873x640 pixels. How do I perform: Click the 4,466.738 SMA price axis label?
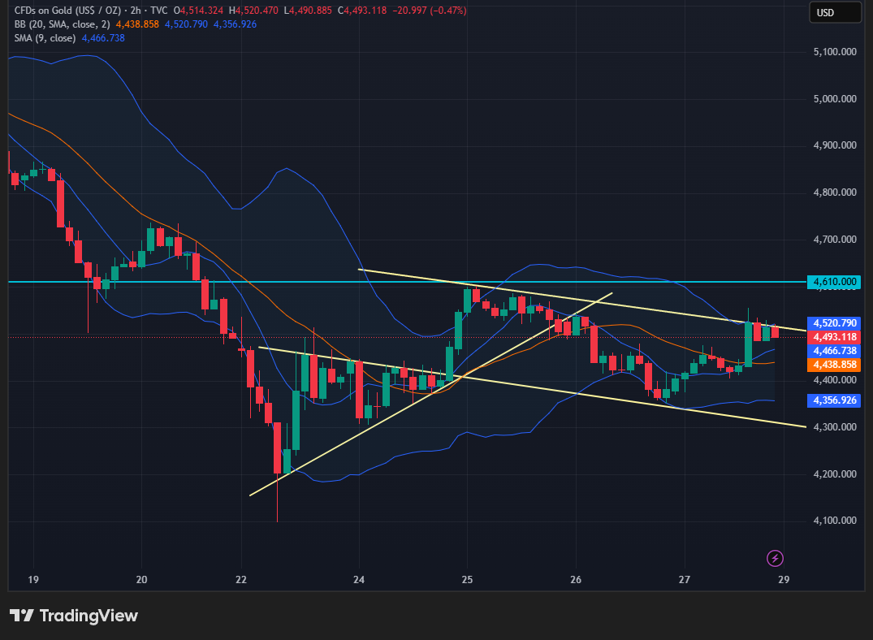tap(835, 351)
